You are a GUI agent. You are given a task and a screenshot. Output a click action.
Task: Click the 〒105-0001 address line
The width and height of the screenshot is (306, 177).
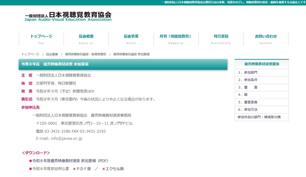84,123
